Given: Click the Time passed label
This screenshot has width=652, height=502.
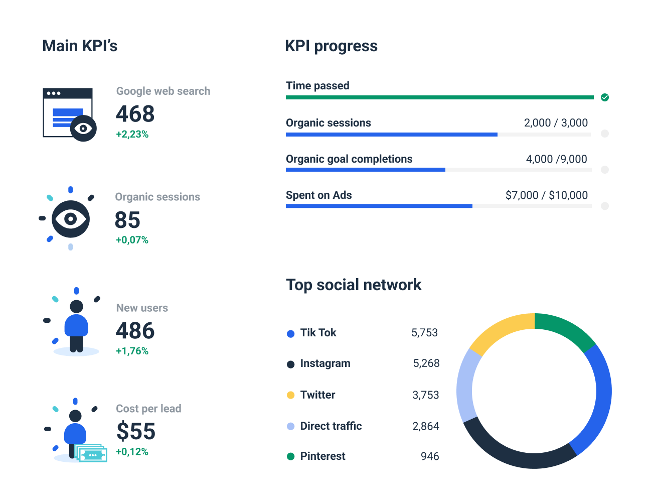Looking at the screenshot, I should [317, 86].
